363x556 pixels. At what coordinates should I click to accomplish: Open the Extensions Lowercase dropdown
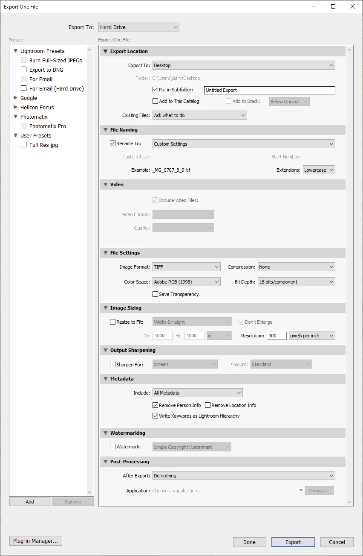tap(319, 170)
